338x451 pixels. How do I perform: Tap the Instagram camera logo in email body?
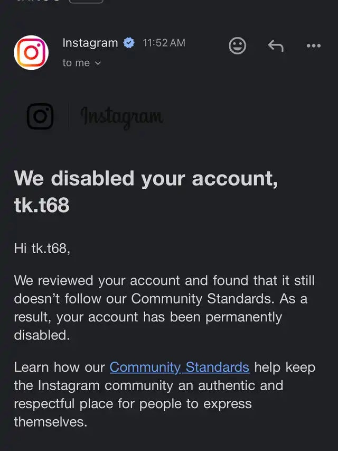tap(40, 116)
